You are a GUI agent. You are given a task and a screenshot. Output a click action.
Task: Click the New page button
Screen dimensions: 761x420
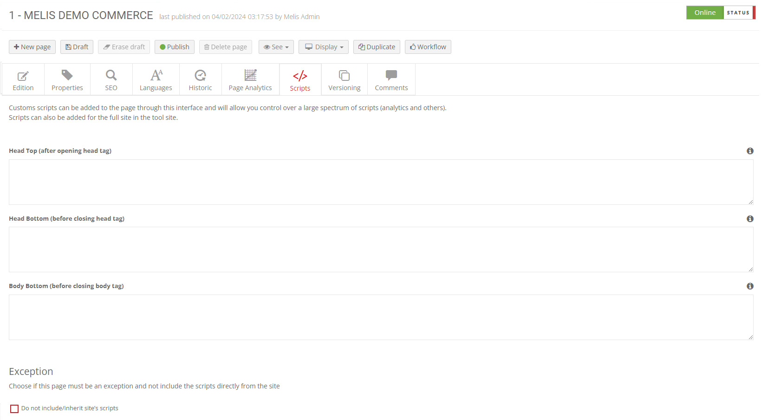click(32, 47)
